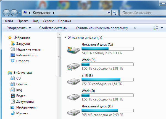Open the Сервис menu
This screenshot has width=166, height=119.
48,21
